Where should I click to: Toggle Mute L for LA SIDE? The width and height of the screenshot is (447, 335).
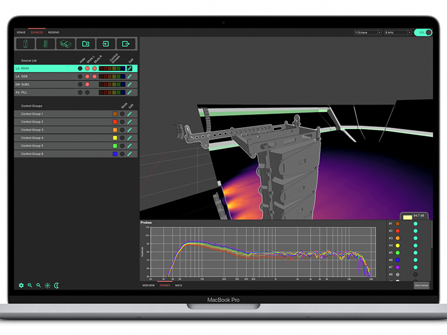tap(87, 76)
